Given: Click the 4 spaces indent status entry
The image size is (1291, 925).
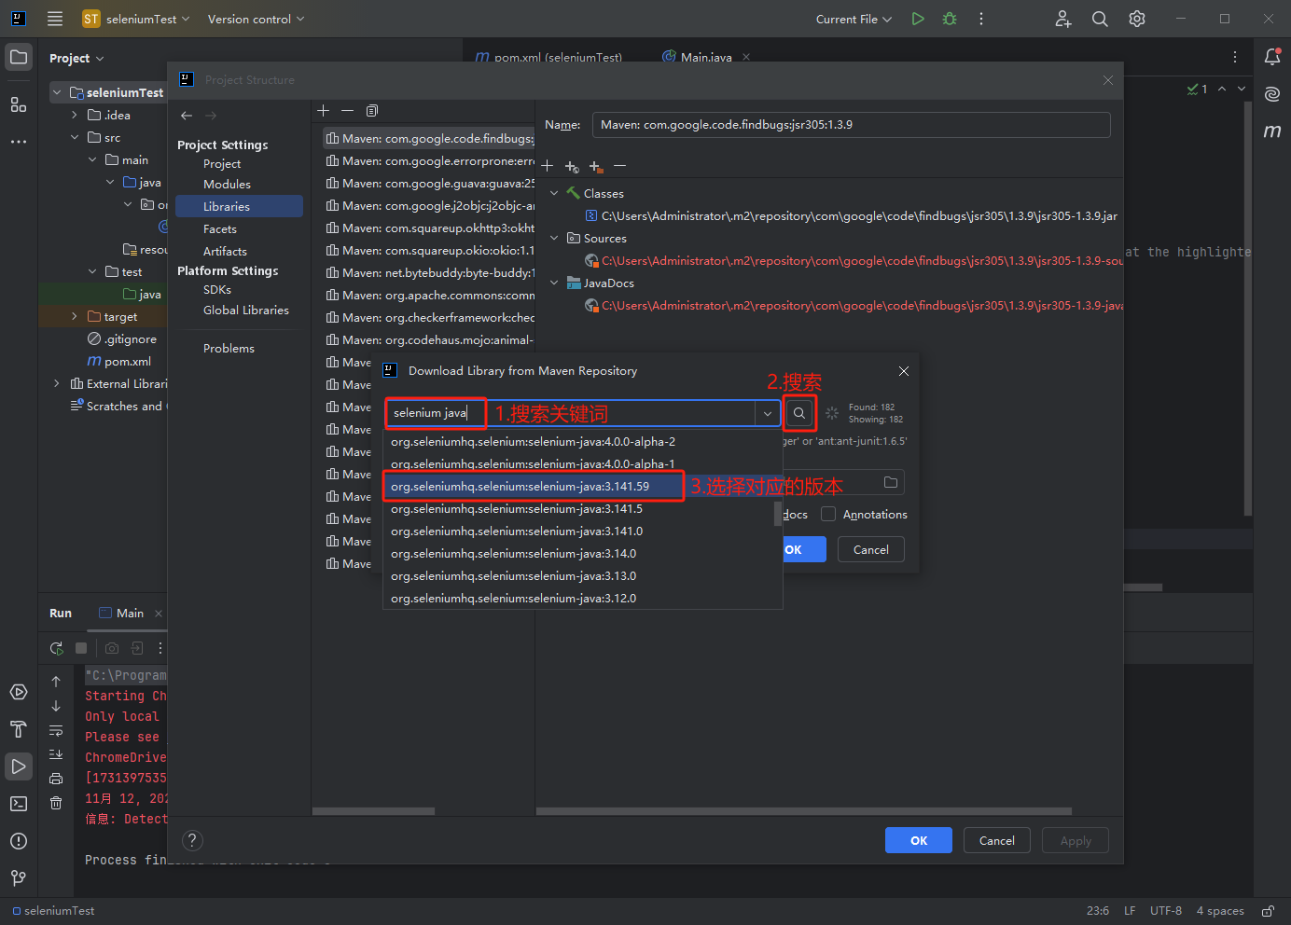Looking at the screenshot, I should [x=1220, y=911].
